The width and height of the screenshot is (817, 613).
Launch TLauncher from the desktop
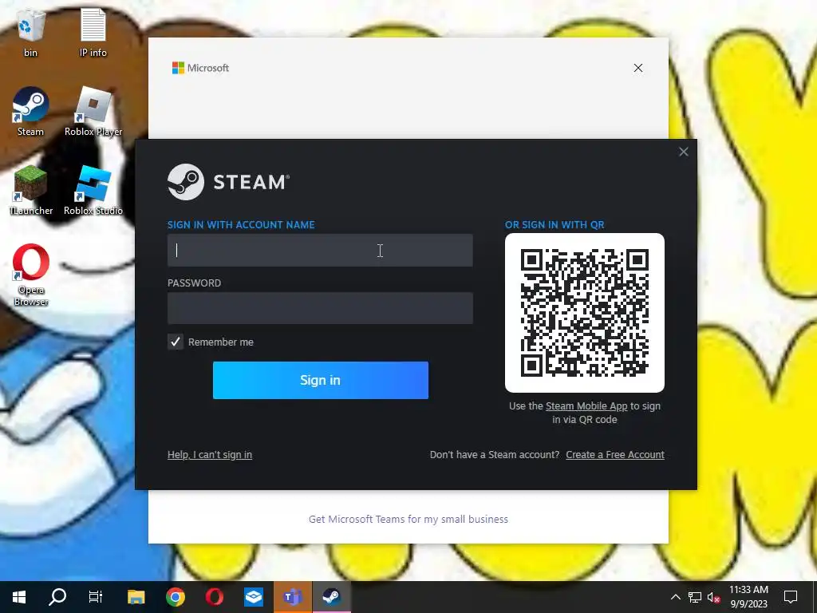(31, 190)
